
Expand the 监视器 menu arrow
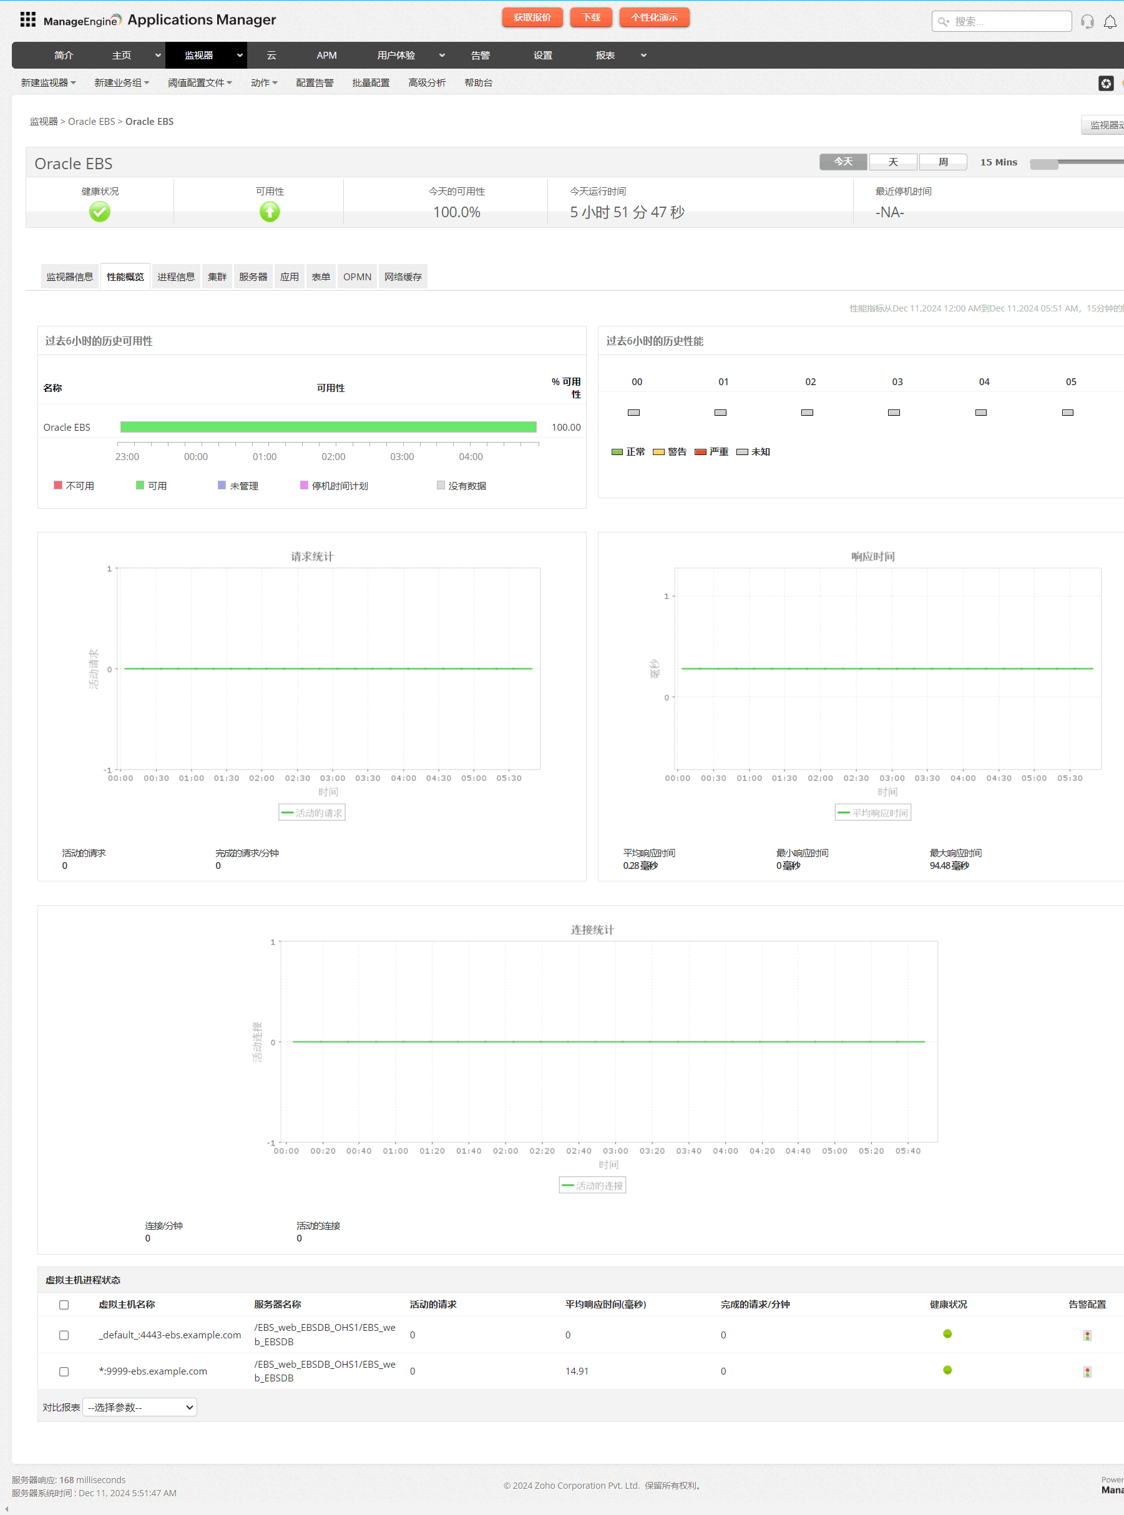tap(240, 56)
